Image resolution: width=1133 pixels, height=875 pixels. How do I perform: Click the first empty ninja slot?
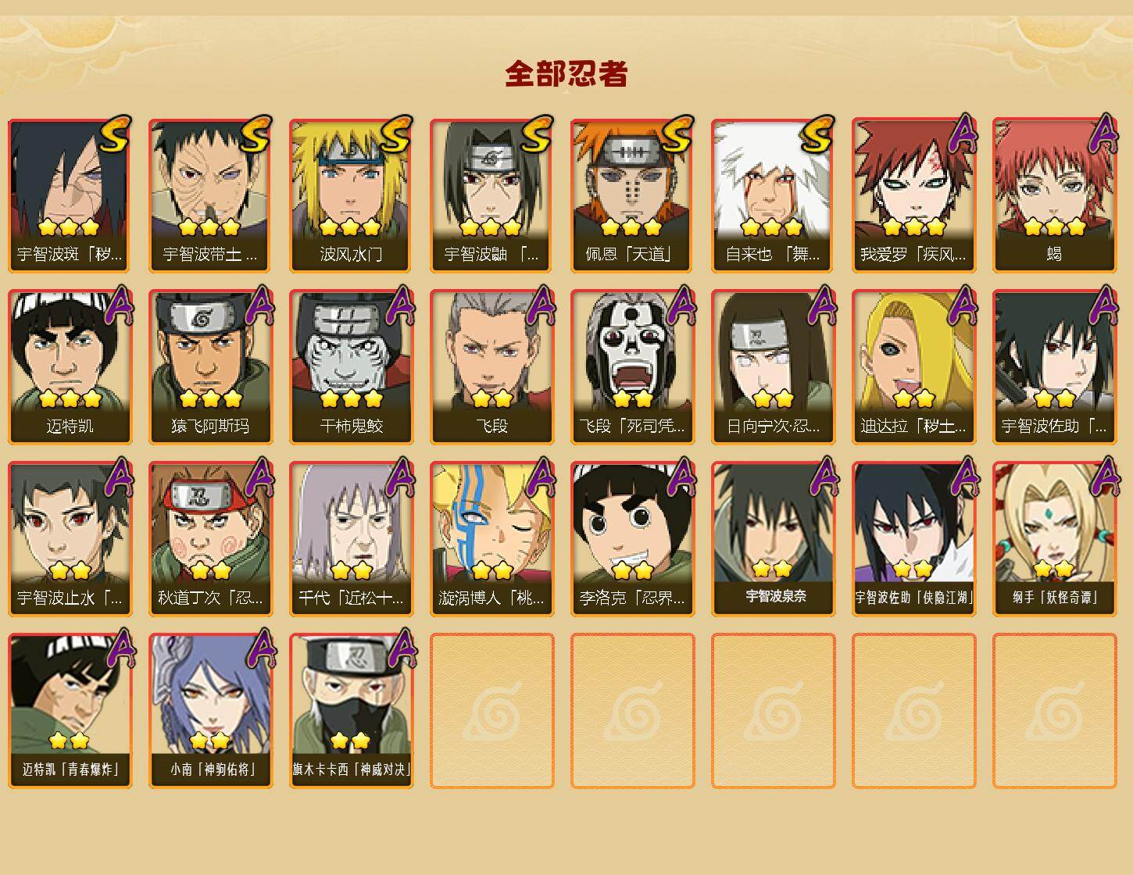491,711
